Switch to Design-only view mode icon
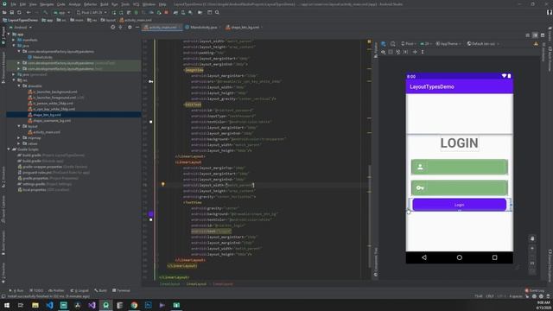The image size is (553, 311). click(543, 35)
